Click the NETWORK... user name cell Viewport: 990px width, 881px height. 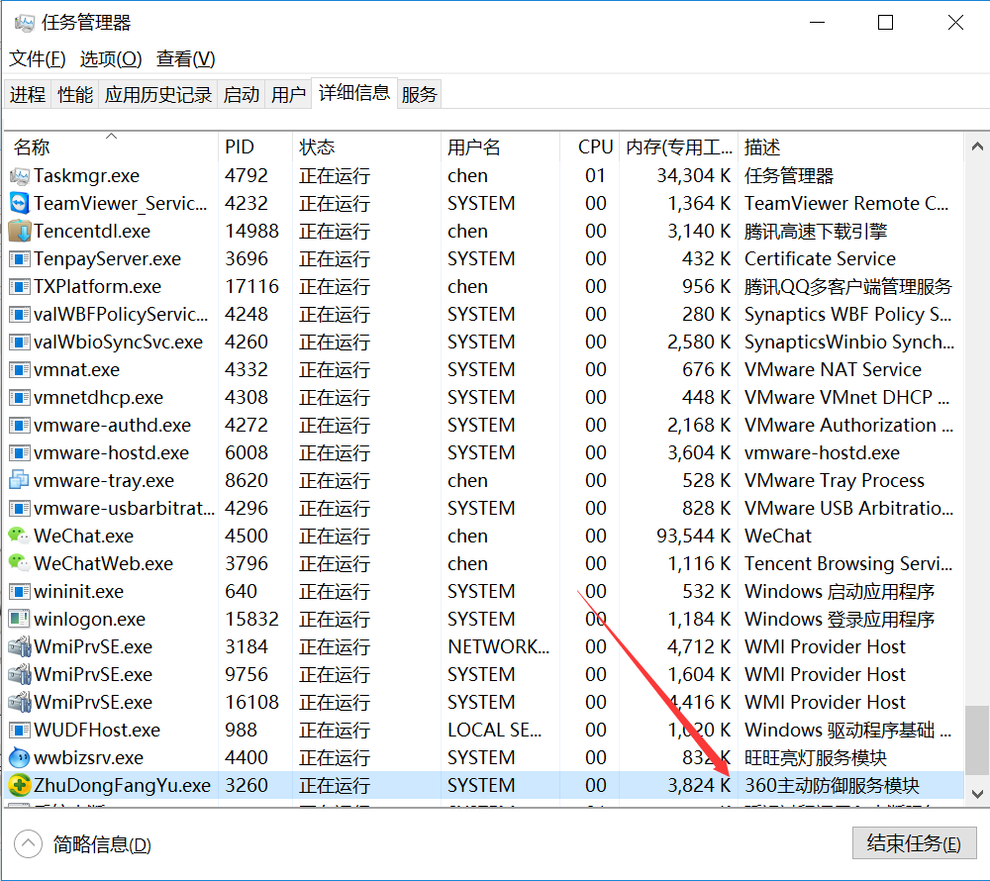[499, 646]
